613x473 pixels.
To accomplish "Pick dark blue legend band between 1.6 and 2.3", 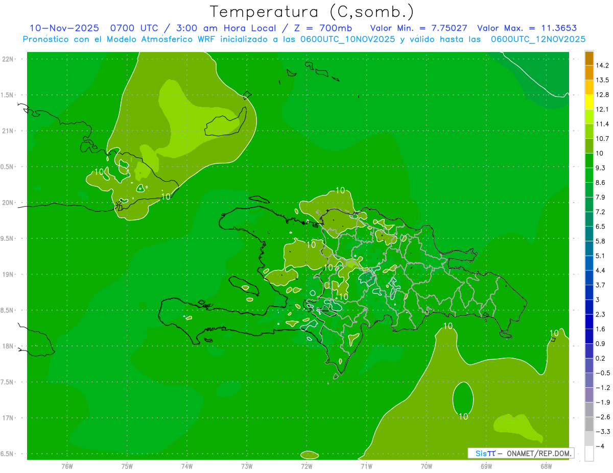I will pos(589,321).
